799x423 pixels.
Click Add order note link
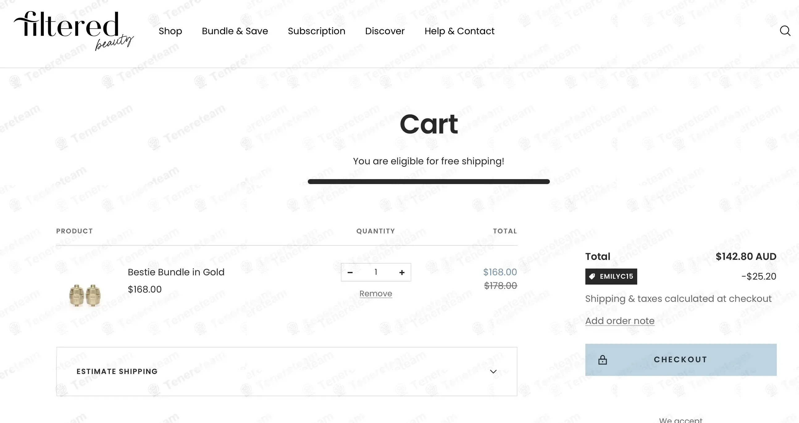pyautogui.click(x=620, y=321)
